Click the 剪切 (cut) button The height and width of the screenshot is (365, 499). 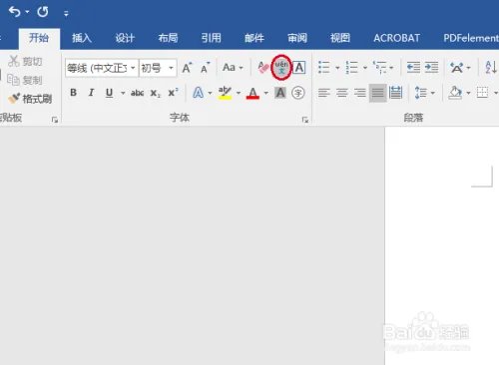(x=25, y=61)
